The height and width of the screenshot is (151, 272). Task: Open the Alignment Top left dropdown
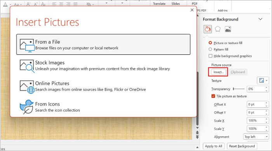tap(256, 137)
